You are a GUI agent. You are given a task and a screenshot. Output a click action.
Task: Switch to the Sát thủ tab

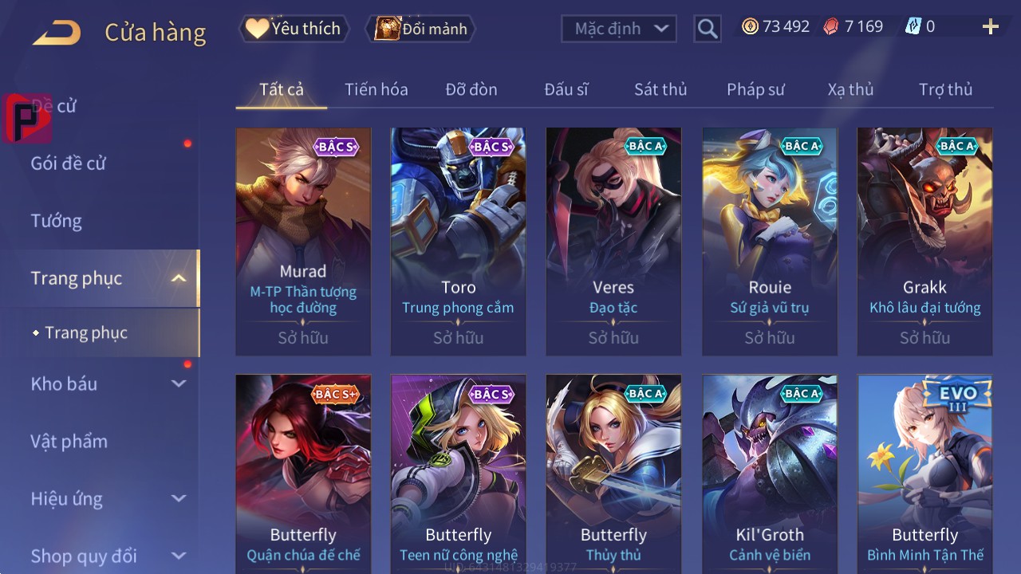[x=660, y=89]
